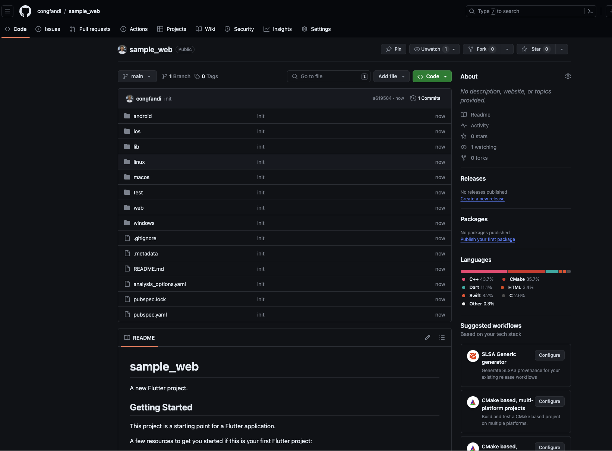Expand the main branch dropdown
Screen dimensions: 612x451
pyautogui.click(x=137, y=76)
